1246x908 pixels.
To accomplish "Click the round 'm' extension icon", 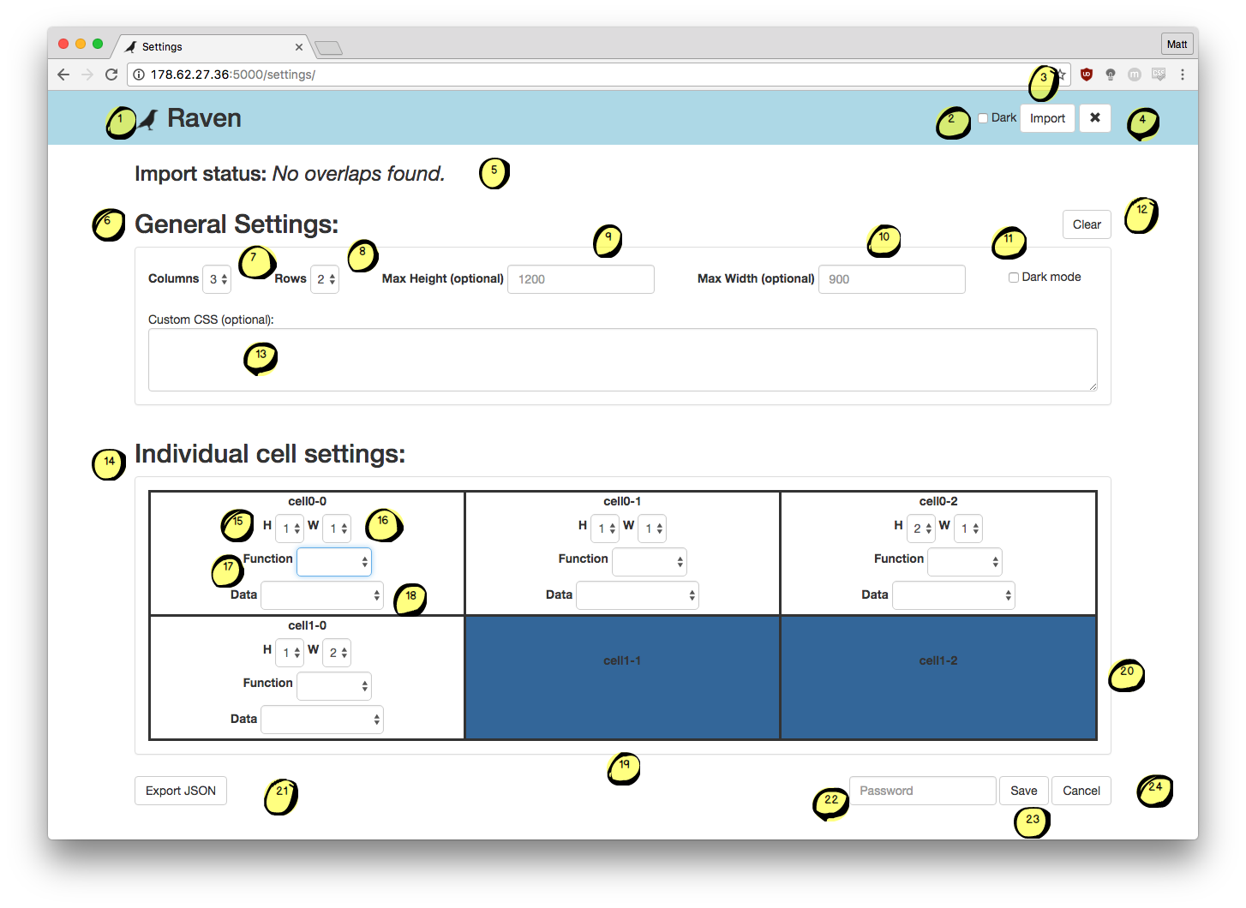I will pos(1135,75).
